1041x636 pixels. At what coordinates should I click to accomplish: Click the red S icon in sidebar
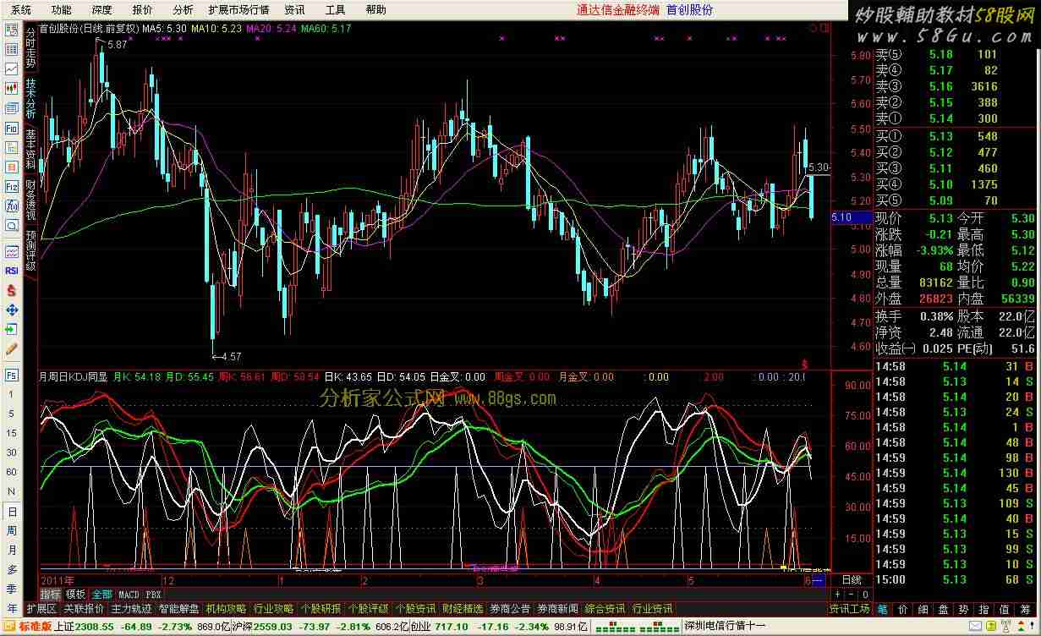coord(12,290)
